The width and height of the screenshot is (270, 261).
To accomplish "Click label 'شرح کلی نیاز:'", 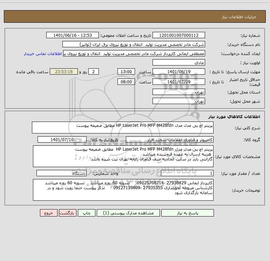I will tap(248, 128).
